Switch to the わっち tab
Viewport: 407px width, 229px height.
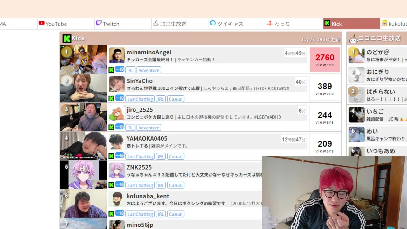point(294,24)
